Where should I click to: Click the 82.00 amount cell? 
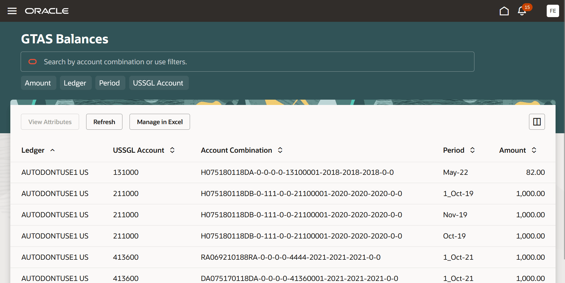(535, 172)
